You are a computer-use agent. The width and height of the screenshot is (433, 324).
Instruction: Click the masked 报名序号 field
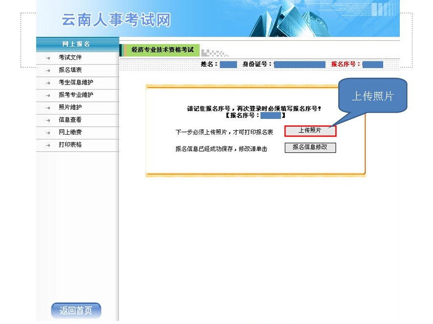(373, 64)
